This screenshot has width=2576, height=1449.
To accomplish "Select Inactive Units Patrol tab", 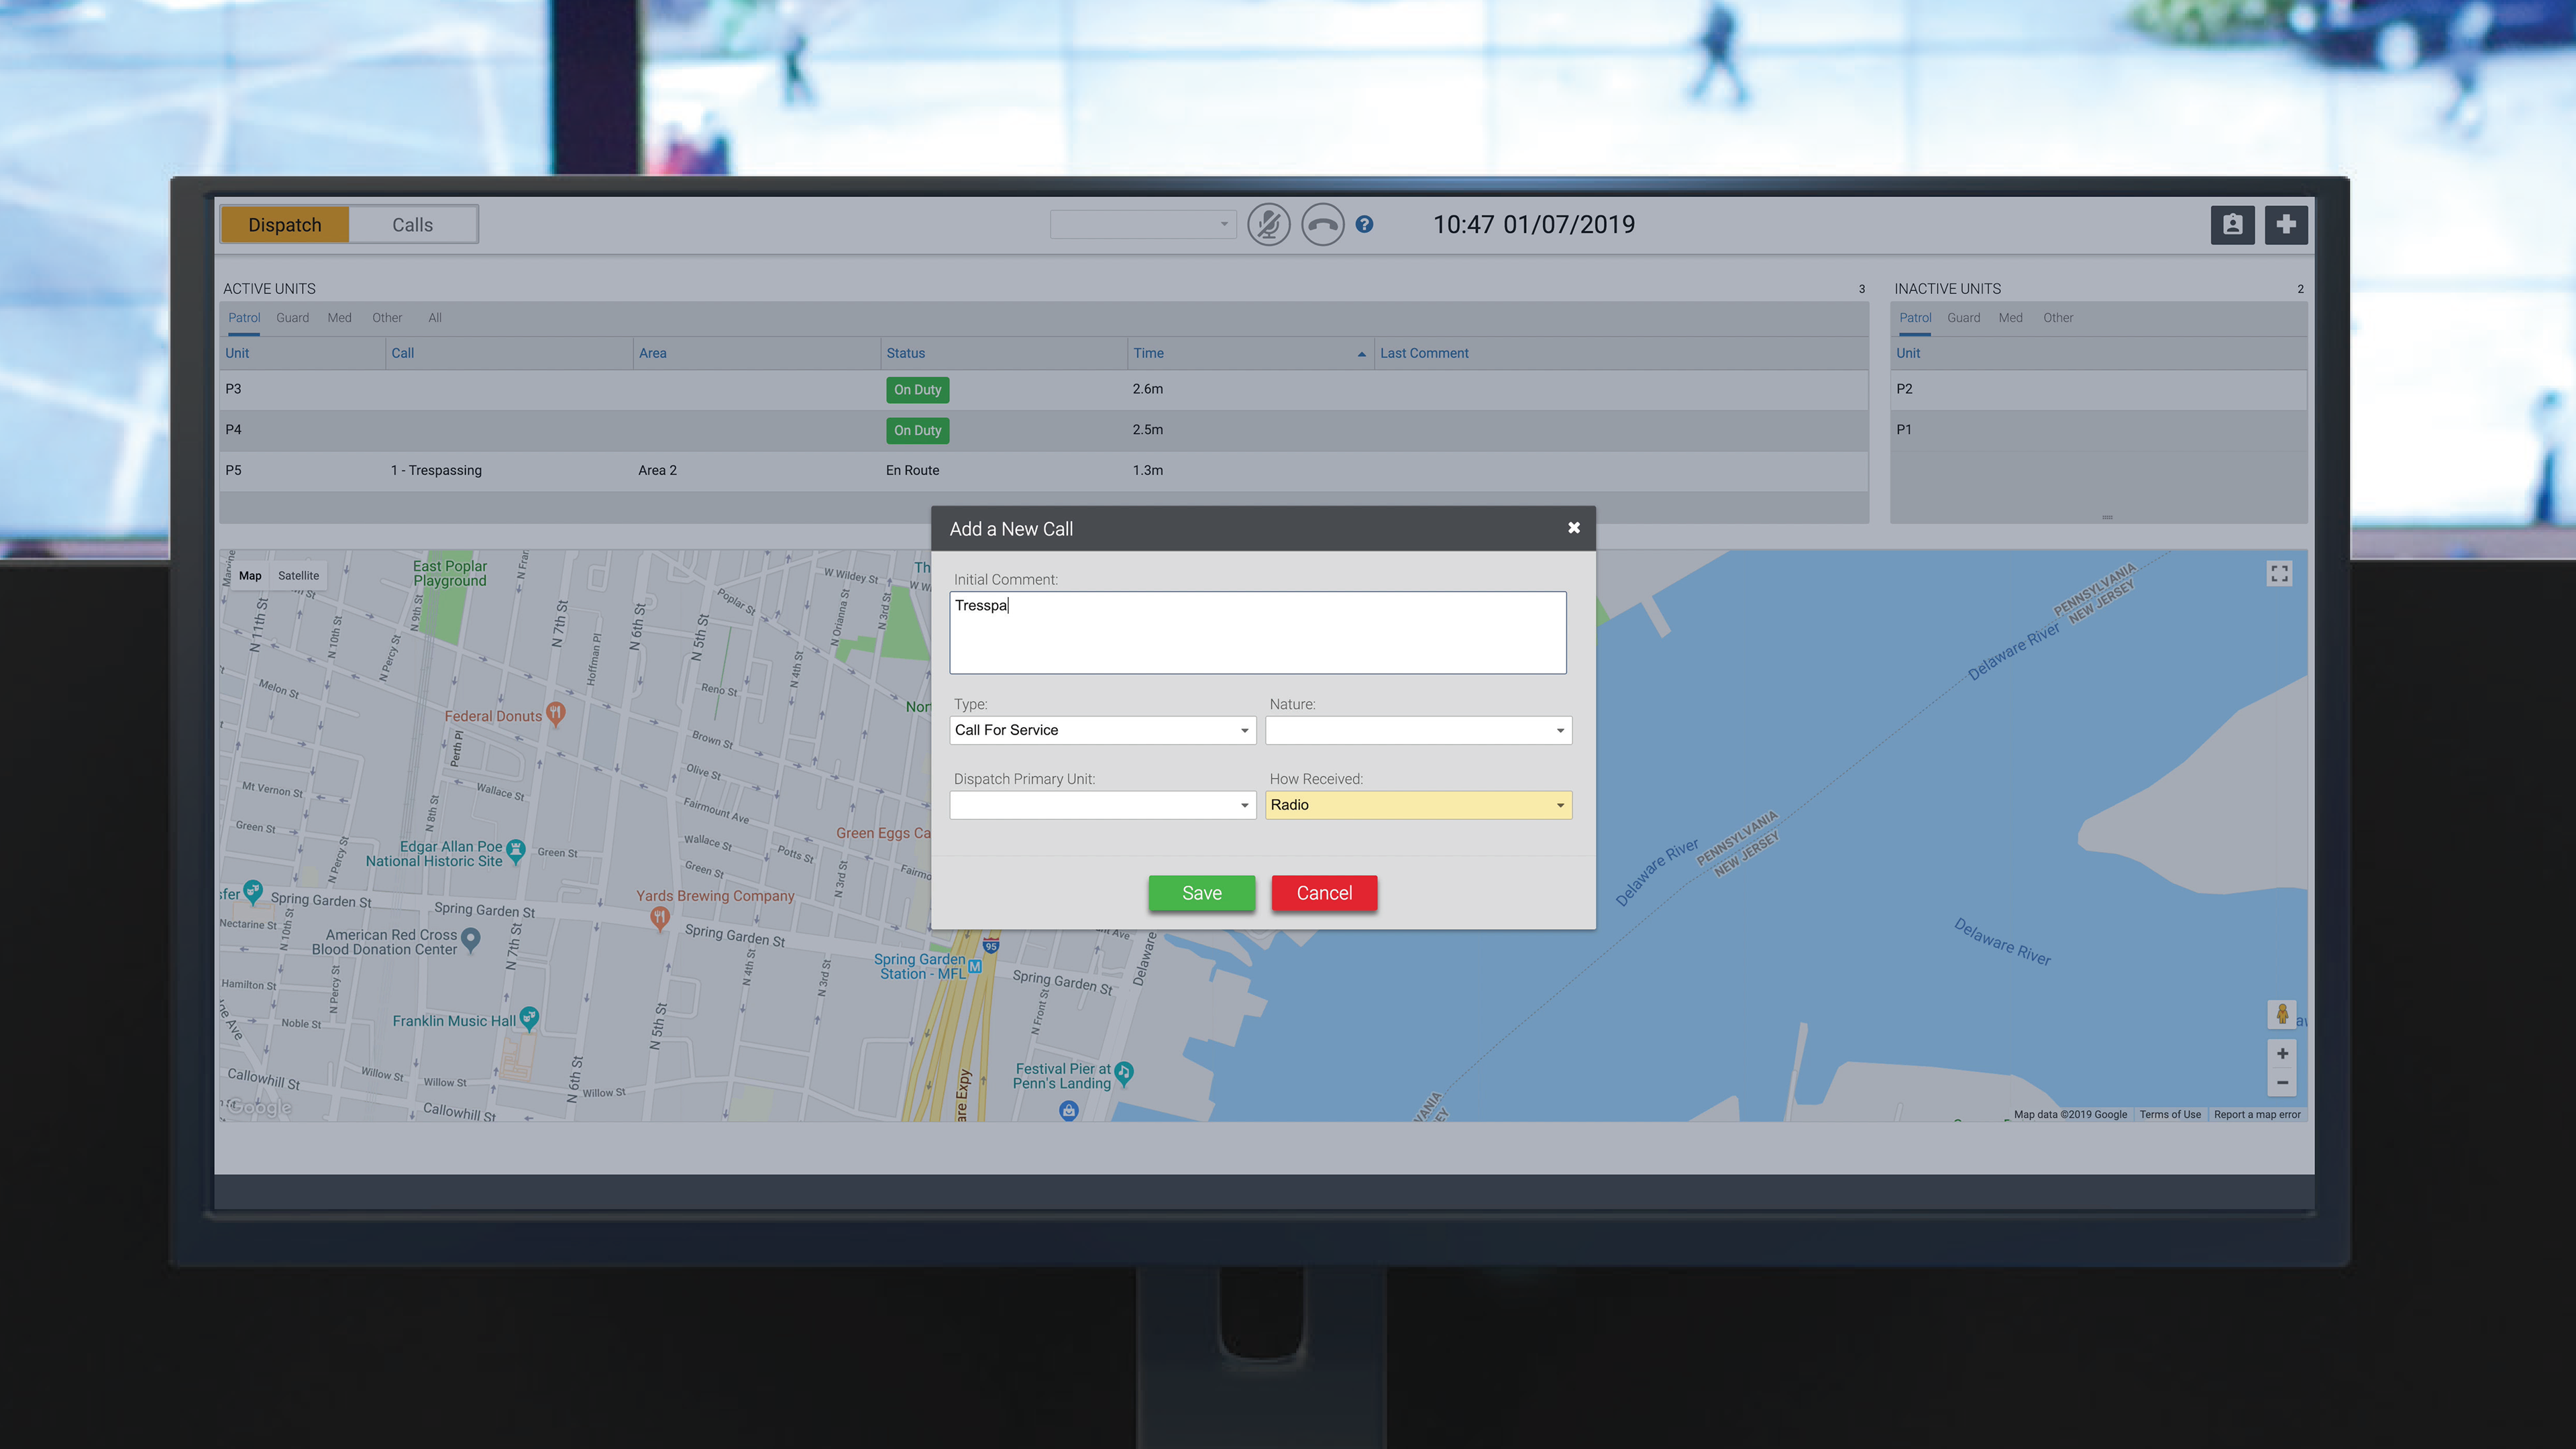I will [1915, 318].
